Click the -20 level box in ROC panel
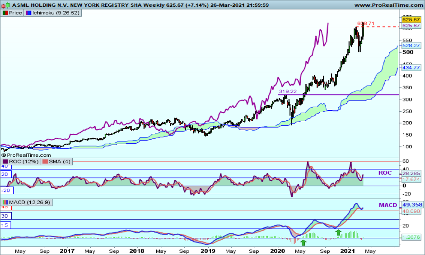 [7, 191]
